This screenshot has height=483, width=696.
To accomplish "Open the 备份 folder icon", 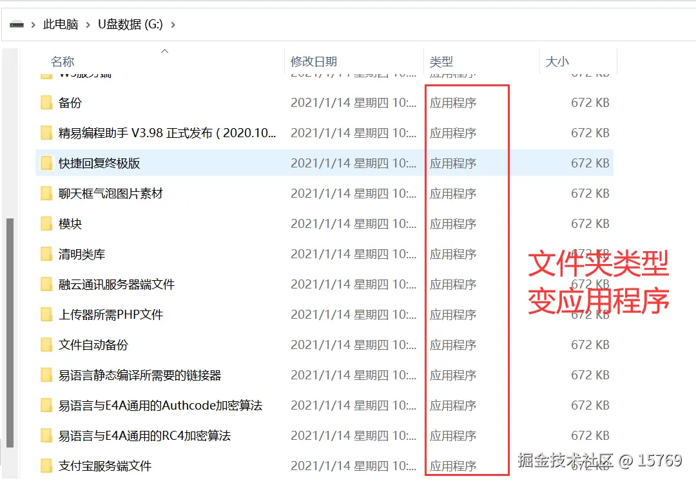I will coord(46,102).
